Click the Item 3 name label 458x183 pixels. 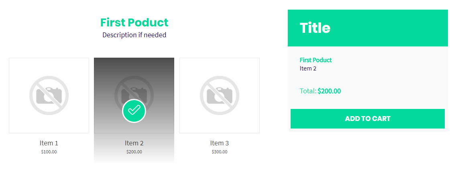click(219, 143)
